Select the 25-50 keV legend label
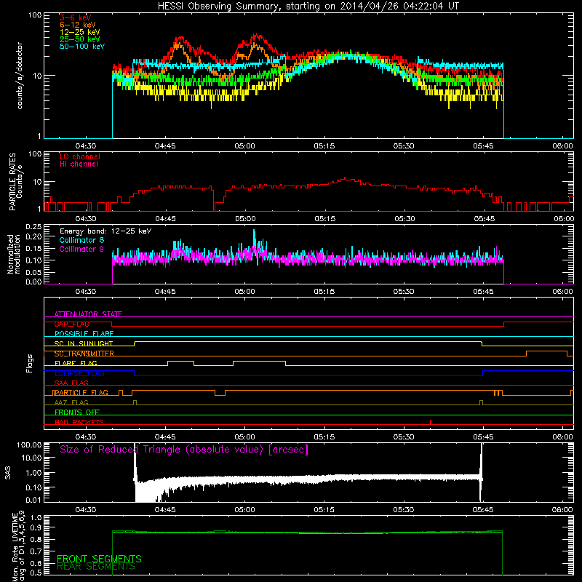The height and width of the screenshot is (582, 582). click(x=80, y=39)
